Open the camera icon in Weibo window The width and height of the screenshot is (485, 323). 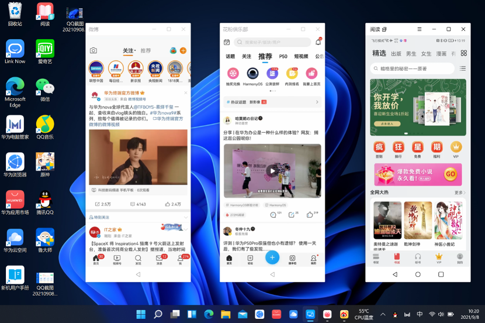93,50
